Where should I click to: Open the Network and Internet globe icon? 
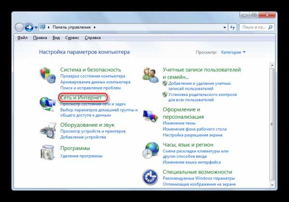[48, 104]
